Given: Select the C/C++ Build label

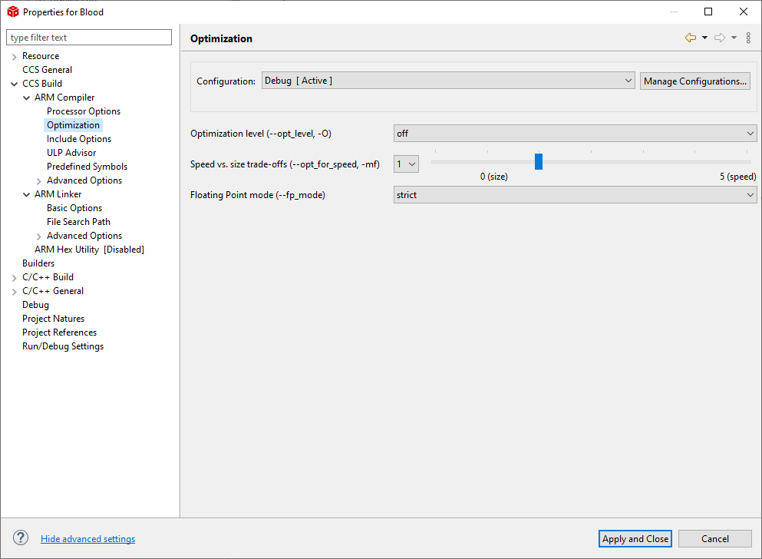Looking at the screenshot, I should [x=48, y=277].
